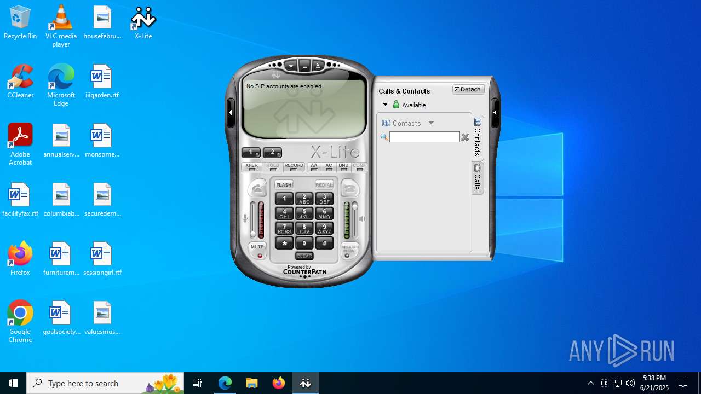701x394 pixels.
Task: Click the microphone volume slider
Action: pos(252,219)
